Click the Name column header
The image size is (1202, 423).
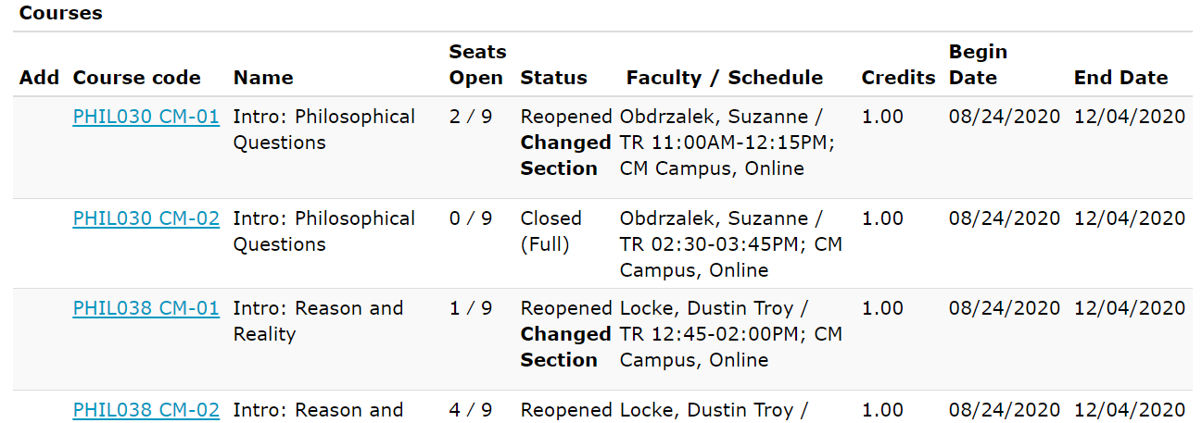click(263, 78)
